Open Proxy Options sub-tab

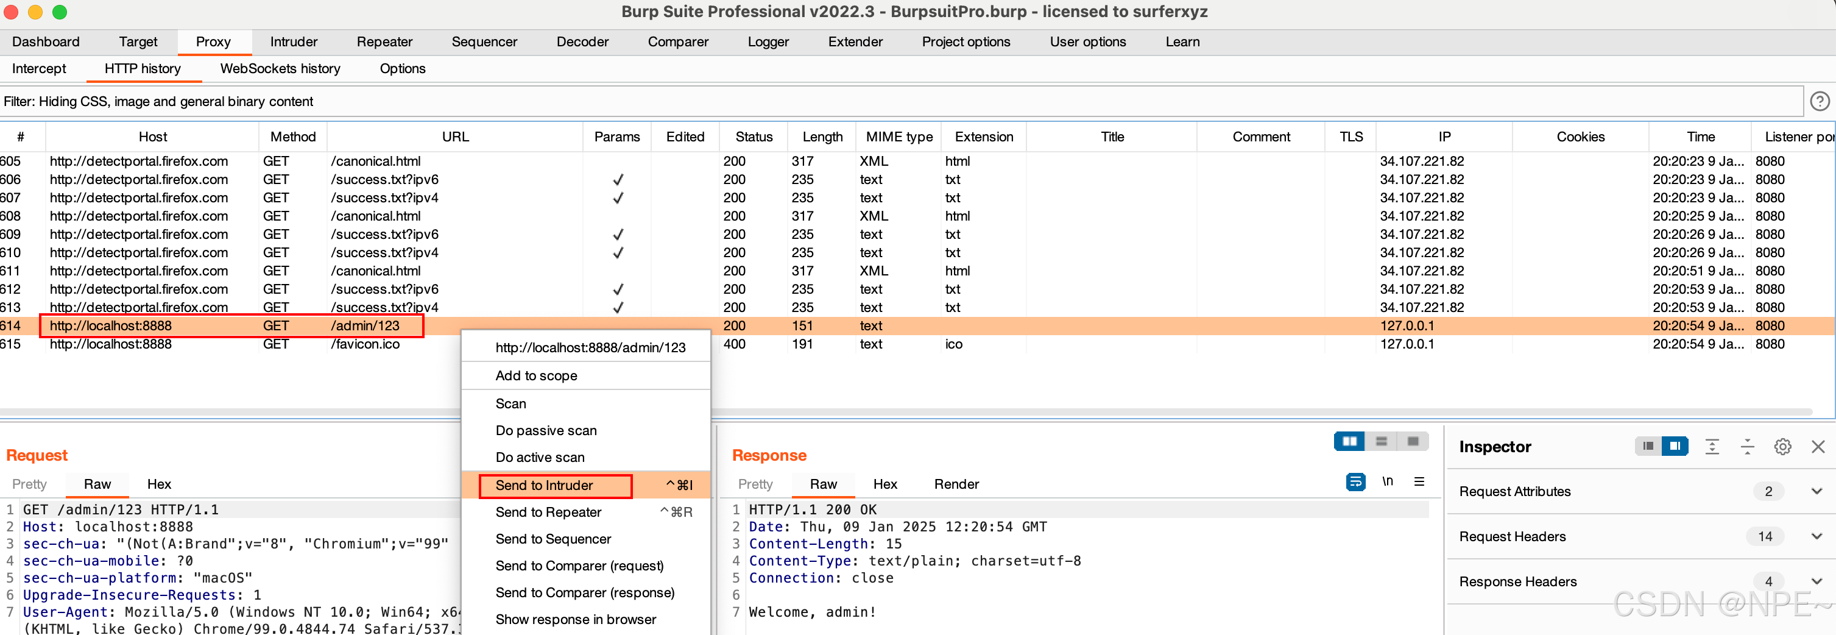coord(402,69)
